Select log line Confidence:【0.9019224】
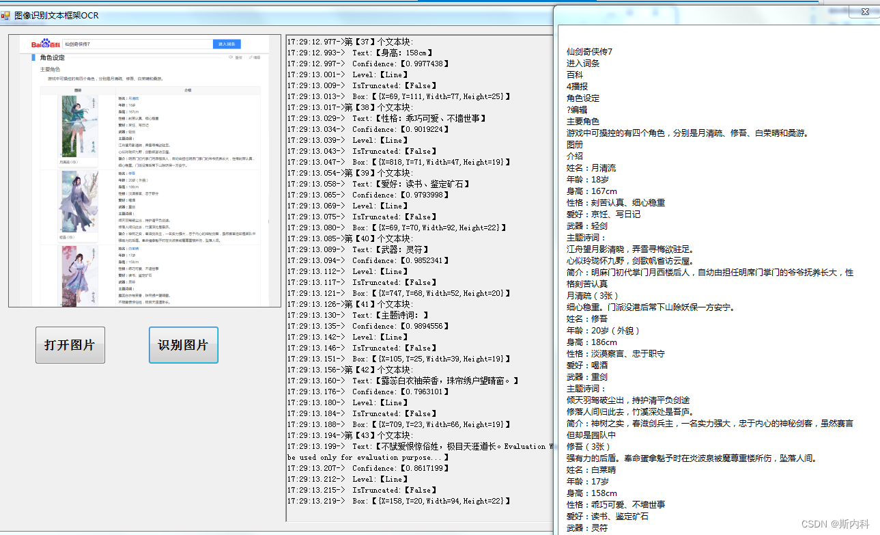Image resolution: width=880 pixels, height=535 pixels. pyautogui.click(x=369, y=129)
